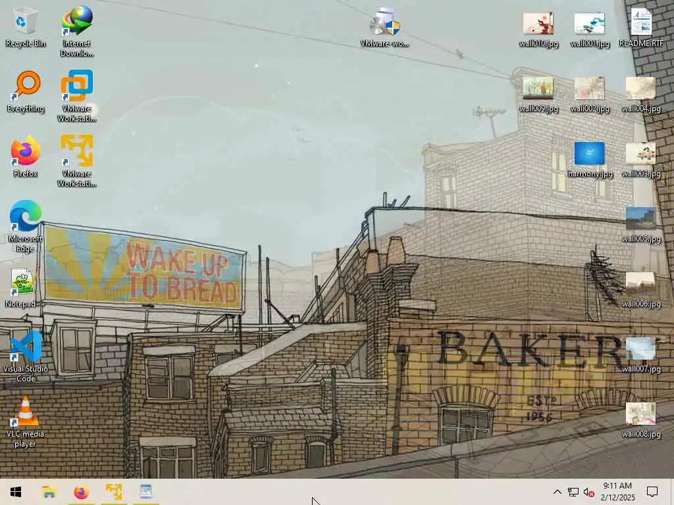
Task: Select the wall003.jpg image file
Action: pyautogui.click(x=641, y=159)
